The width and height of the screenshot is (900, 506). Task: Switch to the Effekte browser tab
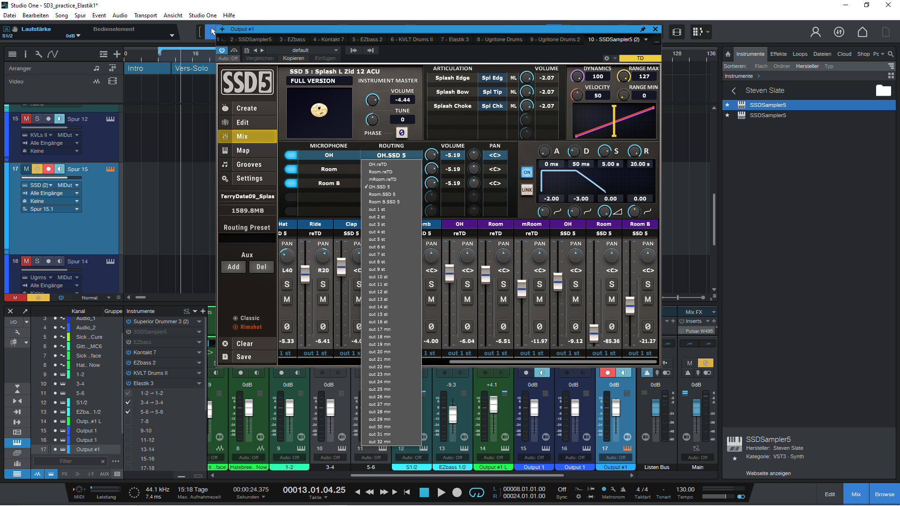(x=778, y=54)
